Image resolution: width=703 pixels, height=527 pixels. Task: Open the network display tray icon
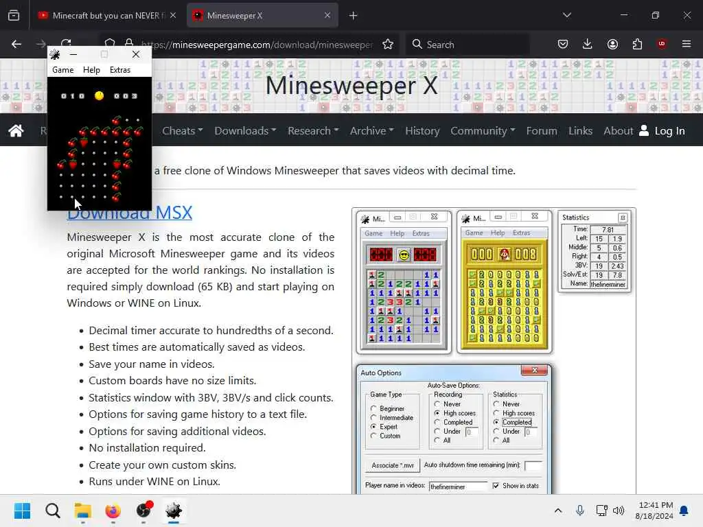(601, 511)
